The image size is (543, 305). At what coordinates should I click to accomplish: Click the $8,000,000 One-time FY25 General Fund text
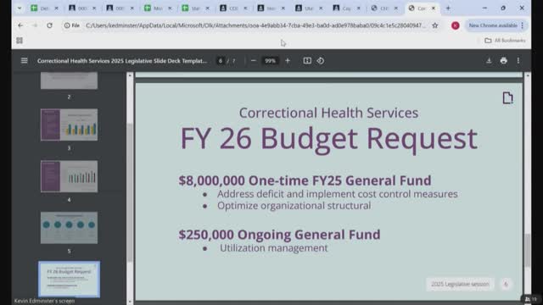click(x=305, y=180)
